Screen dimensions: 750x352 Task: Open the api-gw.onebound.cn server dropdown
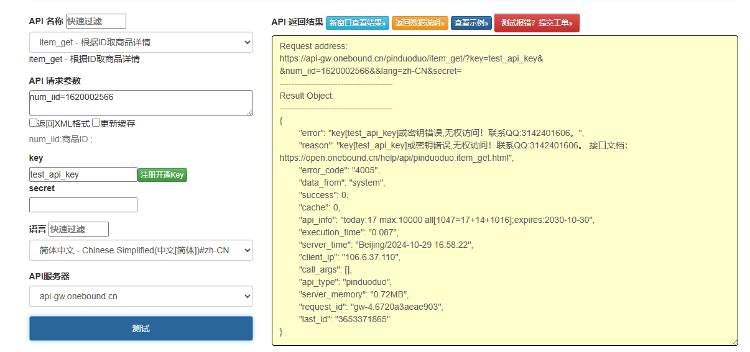click(x=141, y=296)
